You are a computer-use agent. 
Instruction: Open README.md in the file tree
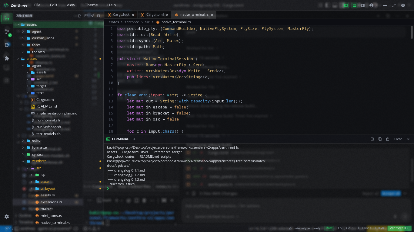pos(46,106)
